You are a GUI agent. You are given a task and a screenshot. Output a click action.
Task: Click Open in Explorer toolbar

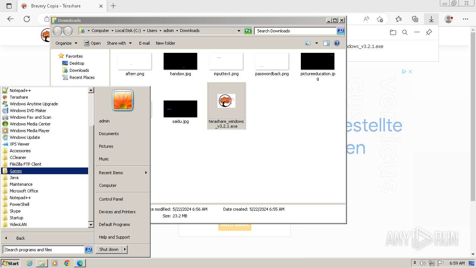click(x=92, y=43)
